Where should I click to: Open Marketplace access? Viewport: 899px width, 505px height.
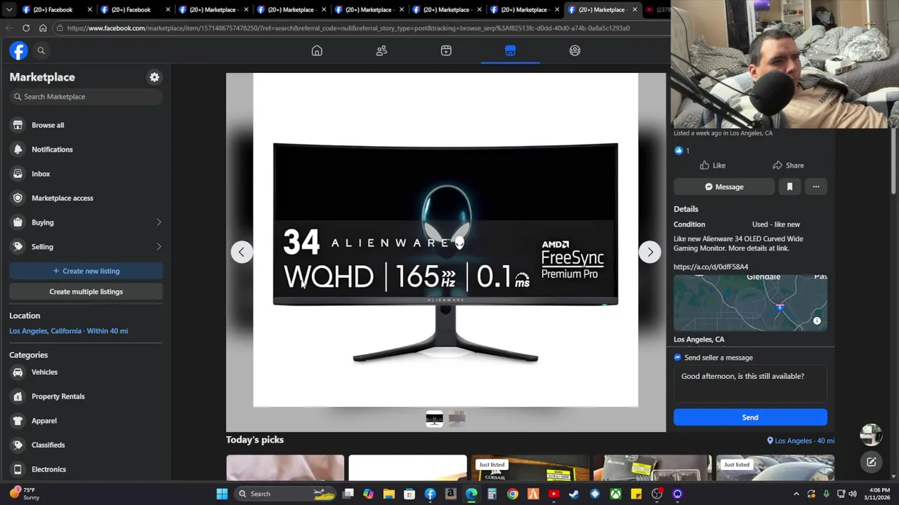(x=86, y=198)
